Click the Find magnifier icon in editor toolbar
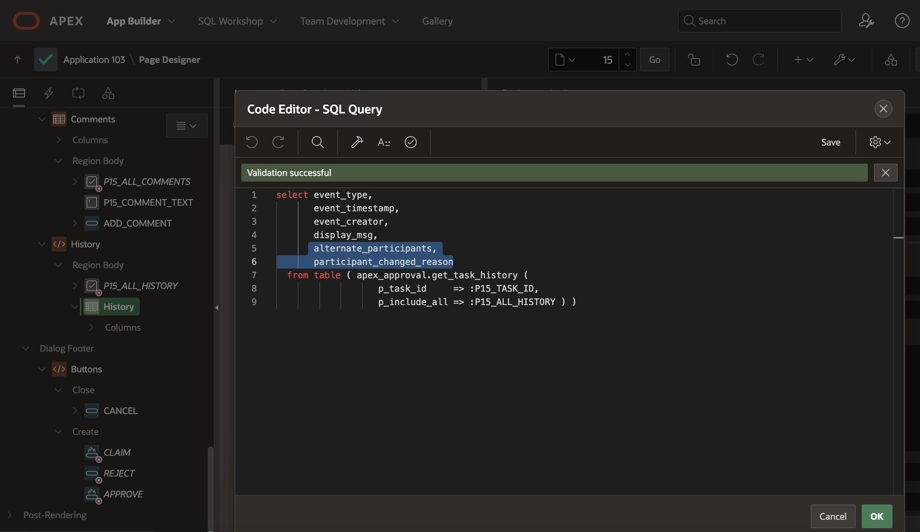Viewport: 920px width, 532px height. point(317,142)
